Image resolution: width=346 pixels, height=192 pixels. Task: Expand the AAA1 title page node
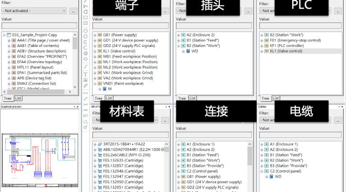[x=9, y=40]
